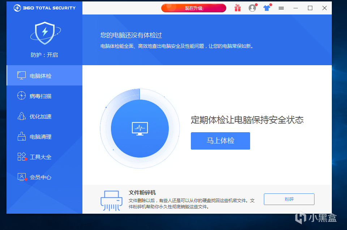347x230 pixels.
Task: Maximize the 360 Total Security window
Action: [310, 8]
